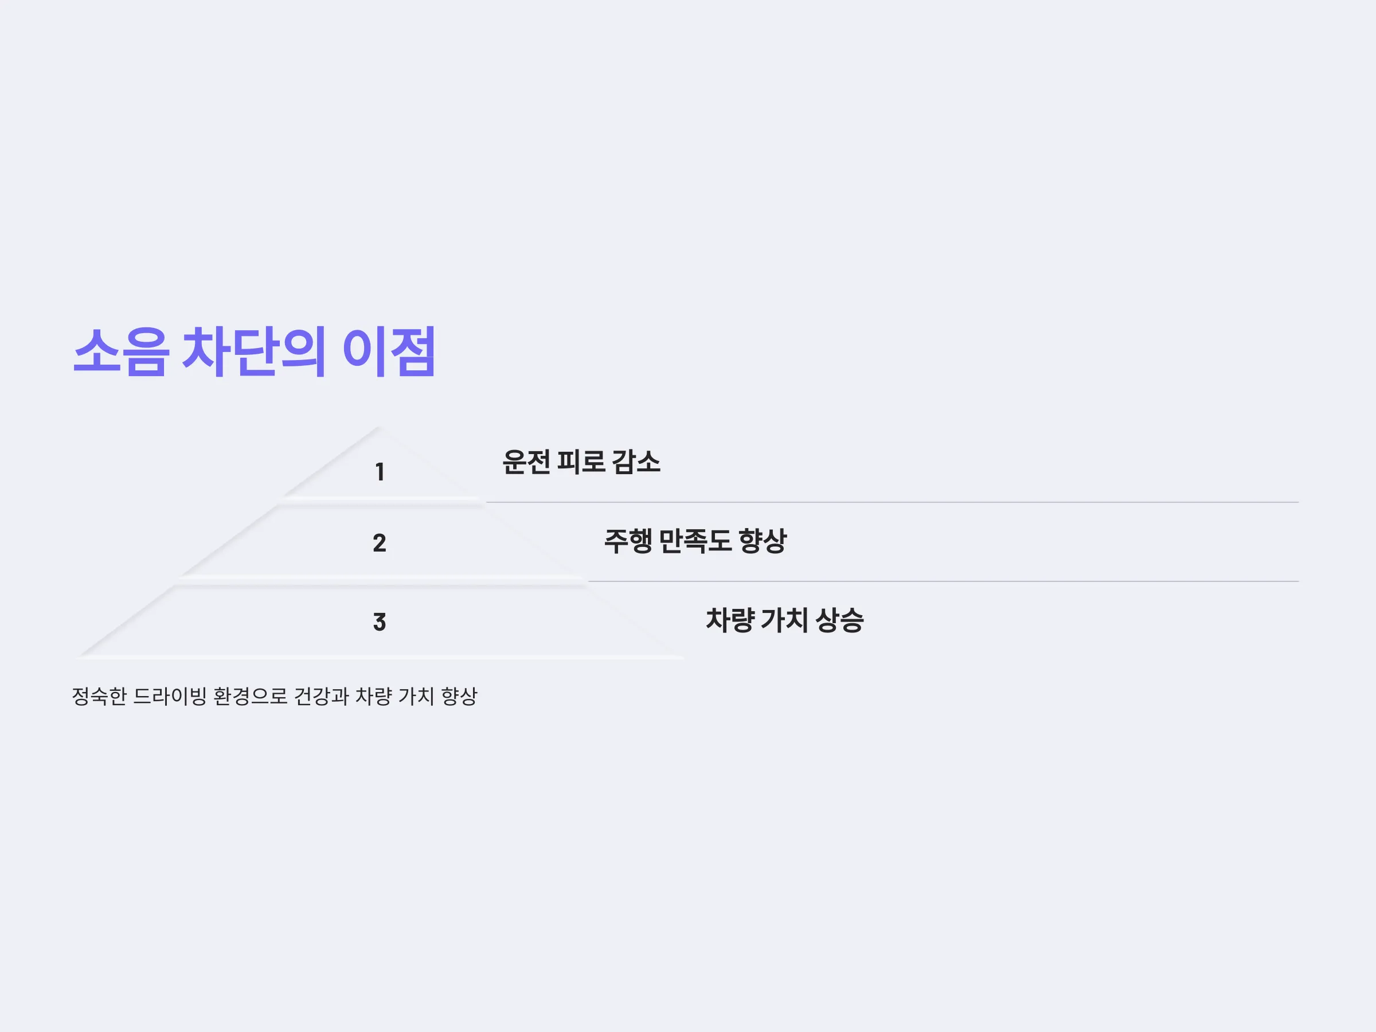Select the number 1 in the pyramid's top tier
Image resolution: width=1376 pixels, height=1032 pixels.
(380, 472)
